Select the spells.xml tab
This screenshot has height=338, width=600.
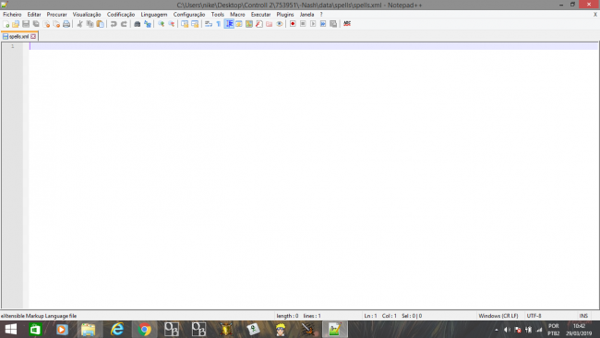[x=18, y=36]
